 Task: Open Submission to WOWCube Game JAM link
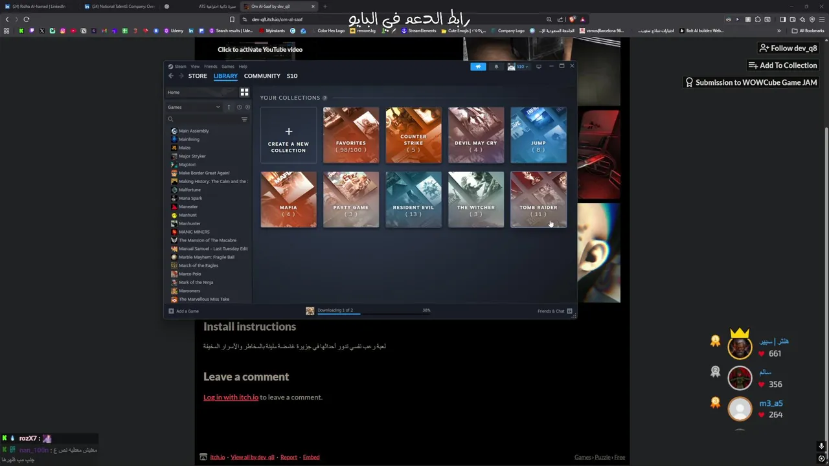click(x=751, y=82)
